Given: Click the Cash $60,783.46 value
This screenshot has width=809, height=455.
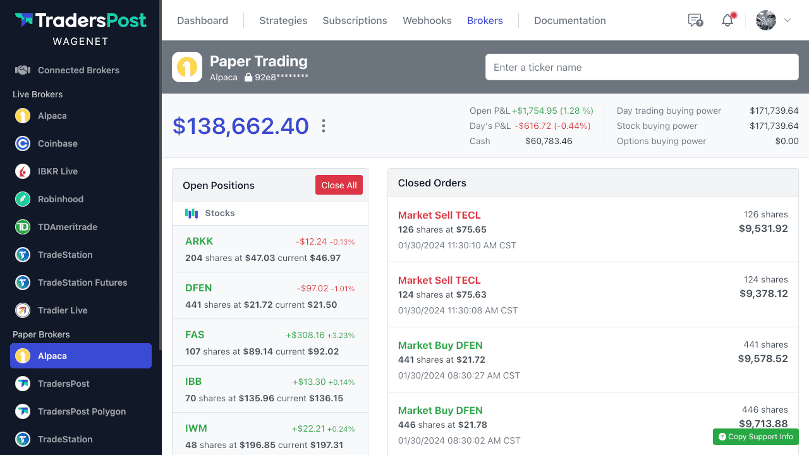Looking at the screenshot, I should click(549, 141).
